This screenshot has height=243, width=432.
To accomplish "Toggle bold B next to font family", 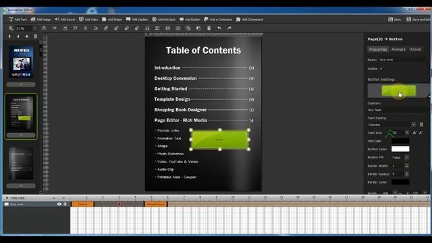I will tap(421, 124).
